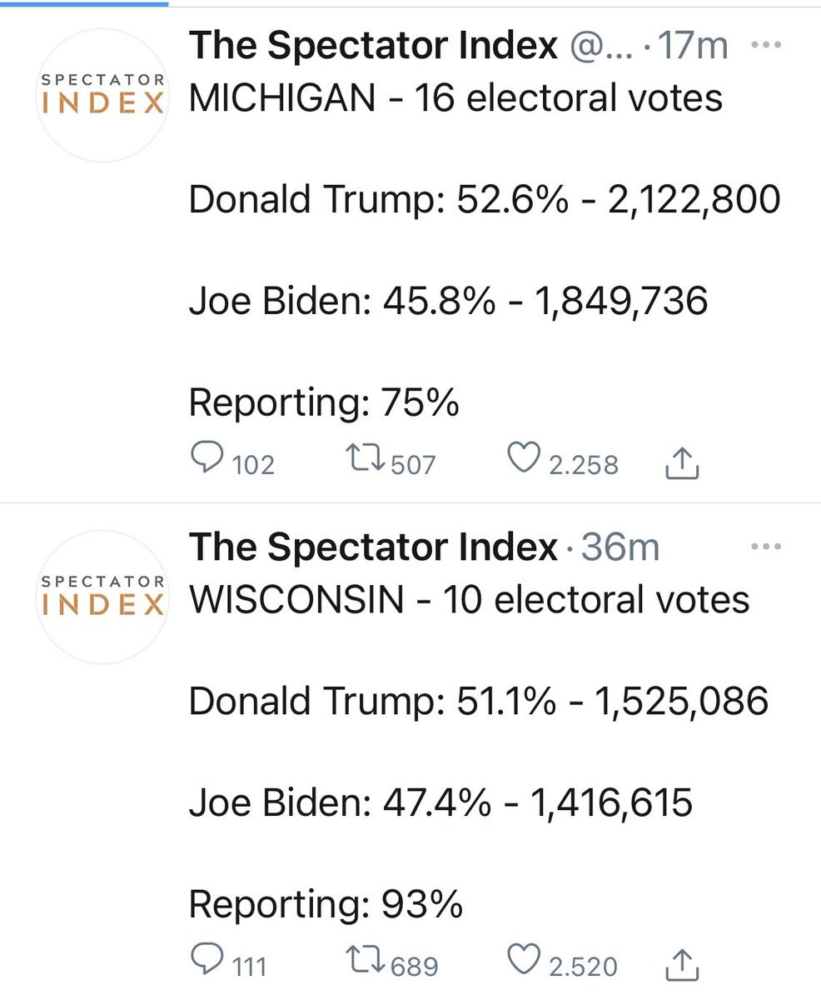
Task: Open more options menu on Michigan tweet
Action: 766,46
